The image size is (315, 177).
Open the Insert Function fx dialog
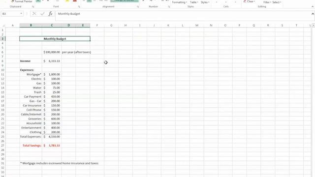(x=50, y=14)
